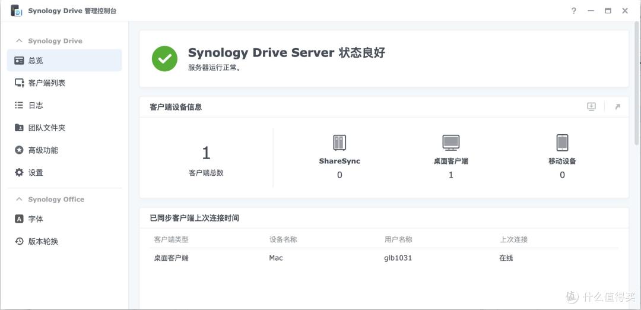Open the 总览 overview page
The height and width of the screenshot is (310, 641).
tap(64, 61)
